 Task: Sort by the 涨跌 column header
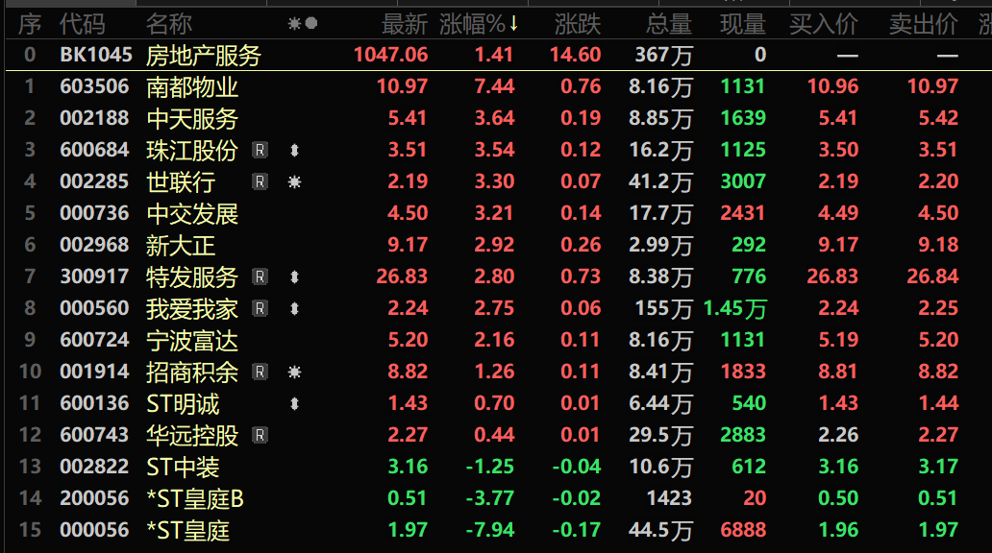click(x=578, y=24)
